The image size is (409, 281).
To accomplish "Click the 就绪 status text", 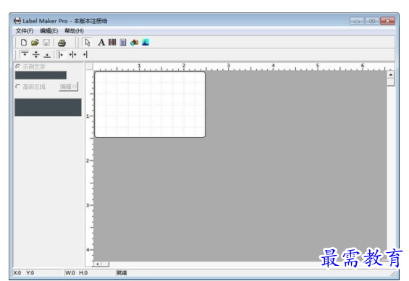I will click(x=122, y=273).
